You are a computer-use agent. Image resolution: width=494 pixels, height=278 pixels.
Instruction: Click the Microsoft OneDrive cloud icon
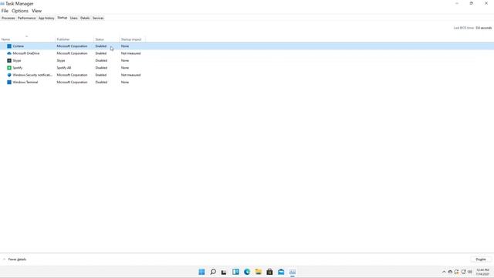click(x=9, y=53)
